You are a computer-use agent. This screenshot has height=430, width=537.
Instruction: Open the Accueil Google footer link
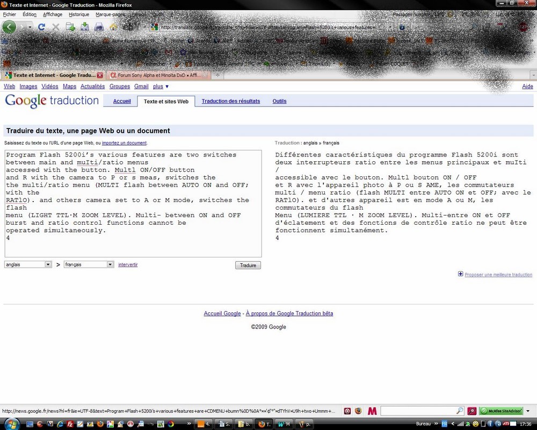coord(222,313)
